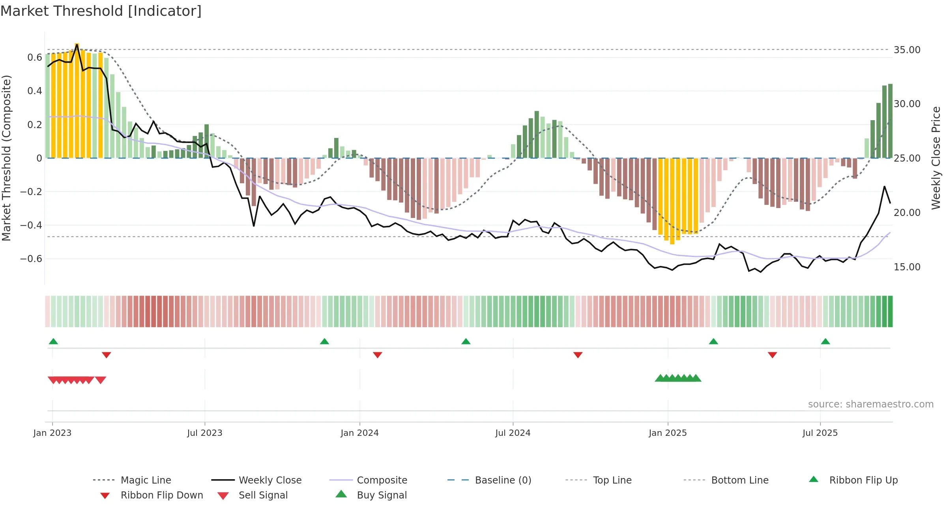Click the tallest yellow bar at chart start

coord(77,100)
